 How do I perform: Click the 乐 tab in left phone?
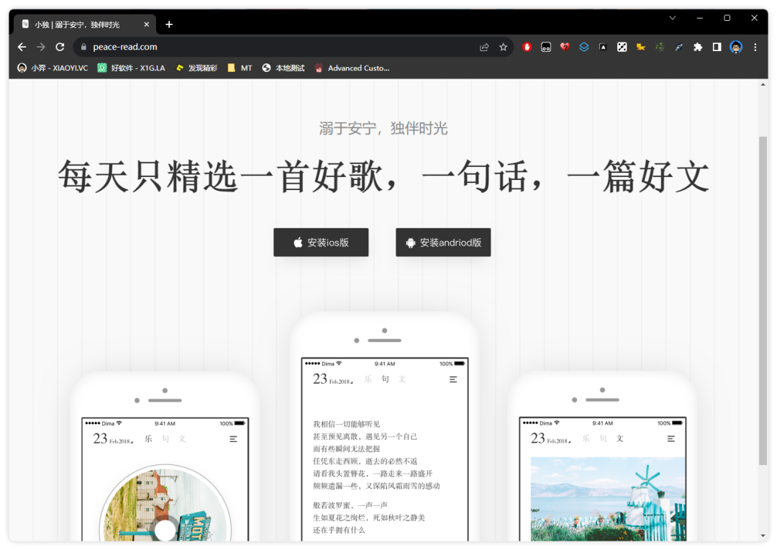pyautogui.click(x=148, y=438)
